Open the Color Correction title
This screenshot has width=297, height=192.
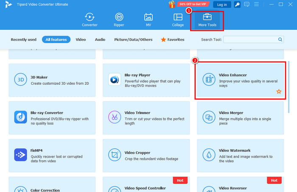(x=45, y=190)
